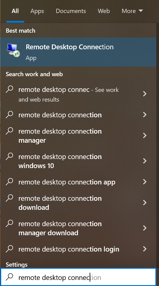Screen dimensions: 159x286
Task: Click magnifier icon beside 'connection download' suggestion
Action: 9,198
